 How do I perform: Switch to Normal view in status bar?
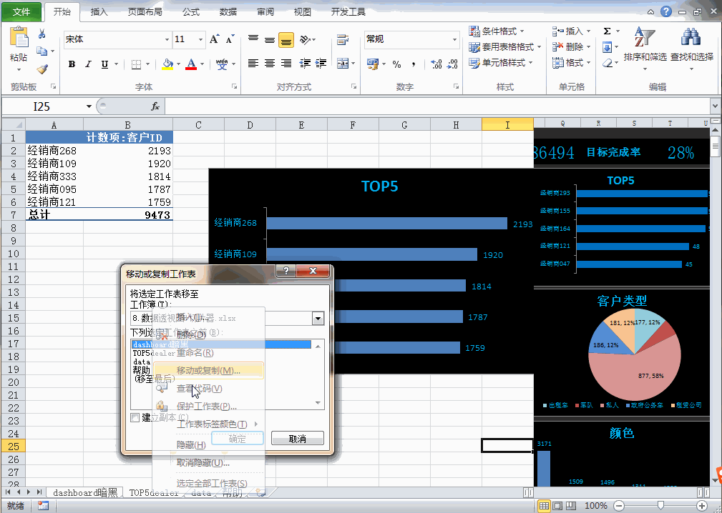pyautogui.click(x=544, y=506)
